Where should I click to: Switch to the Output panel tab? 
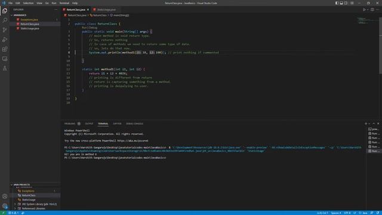pos(89,124)
